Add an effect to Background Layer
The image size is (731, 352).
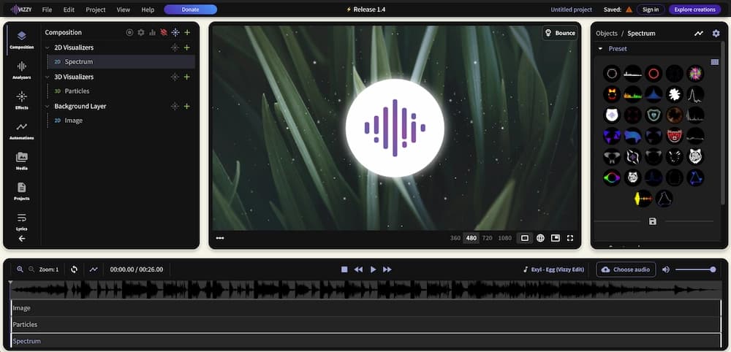175,106
